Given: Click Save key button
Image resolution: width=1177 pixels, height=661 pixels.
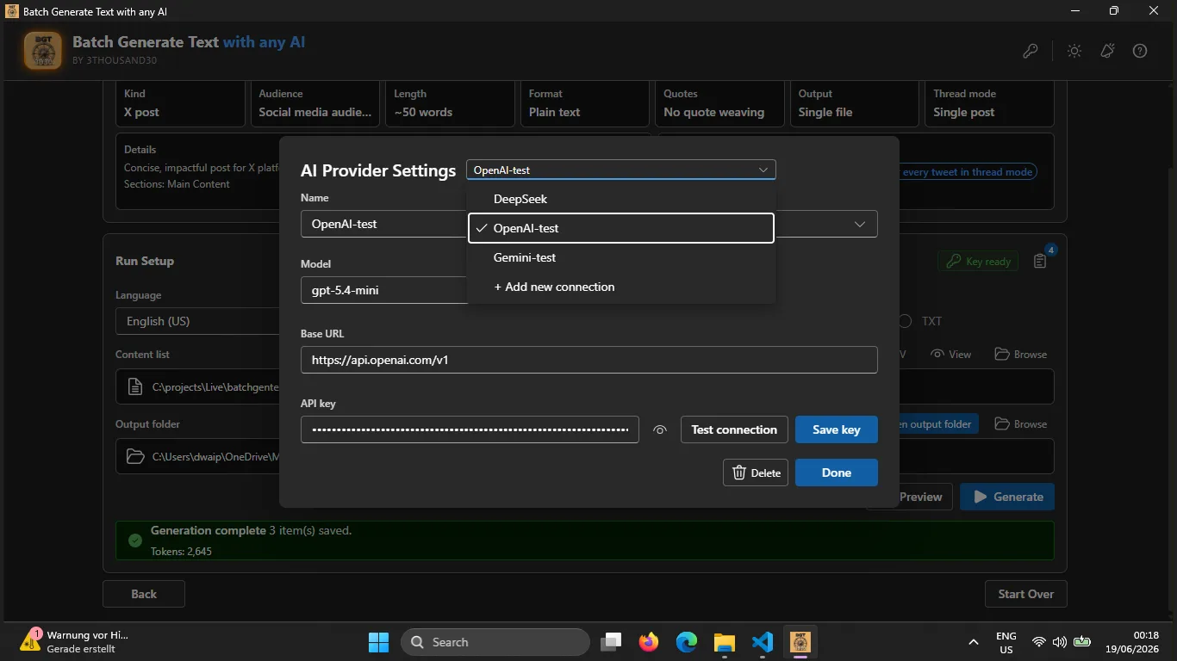Looking at the screenshot, I should [x=837, y=429].
